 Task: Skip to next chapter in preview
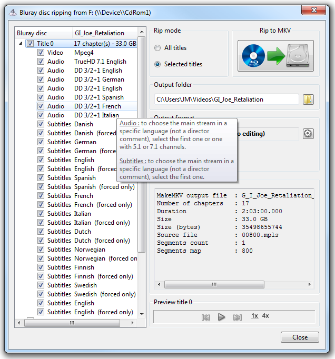238,317
